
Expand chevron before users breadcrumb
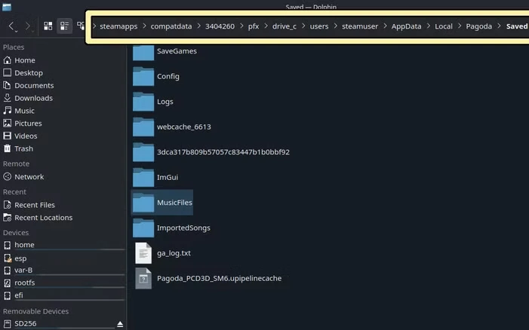[x=303, y=26]
